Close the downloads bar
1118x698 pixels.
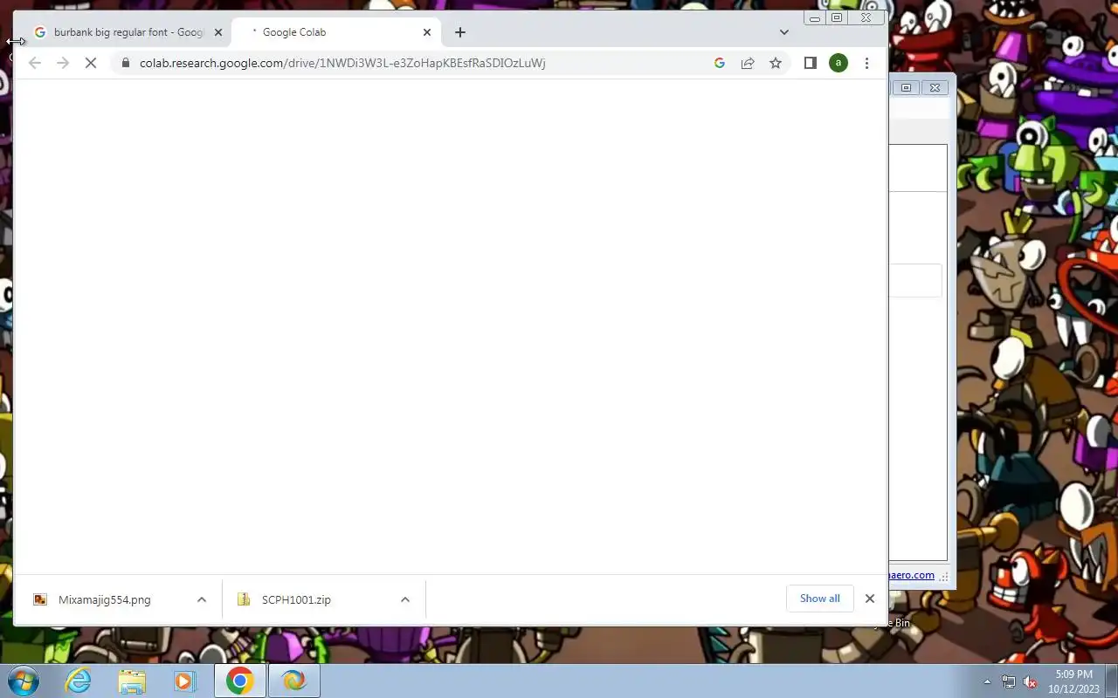(x=870, y=599)
